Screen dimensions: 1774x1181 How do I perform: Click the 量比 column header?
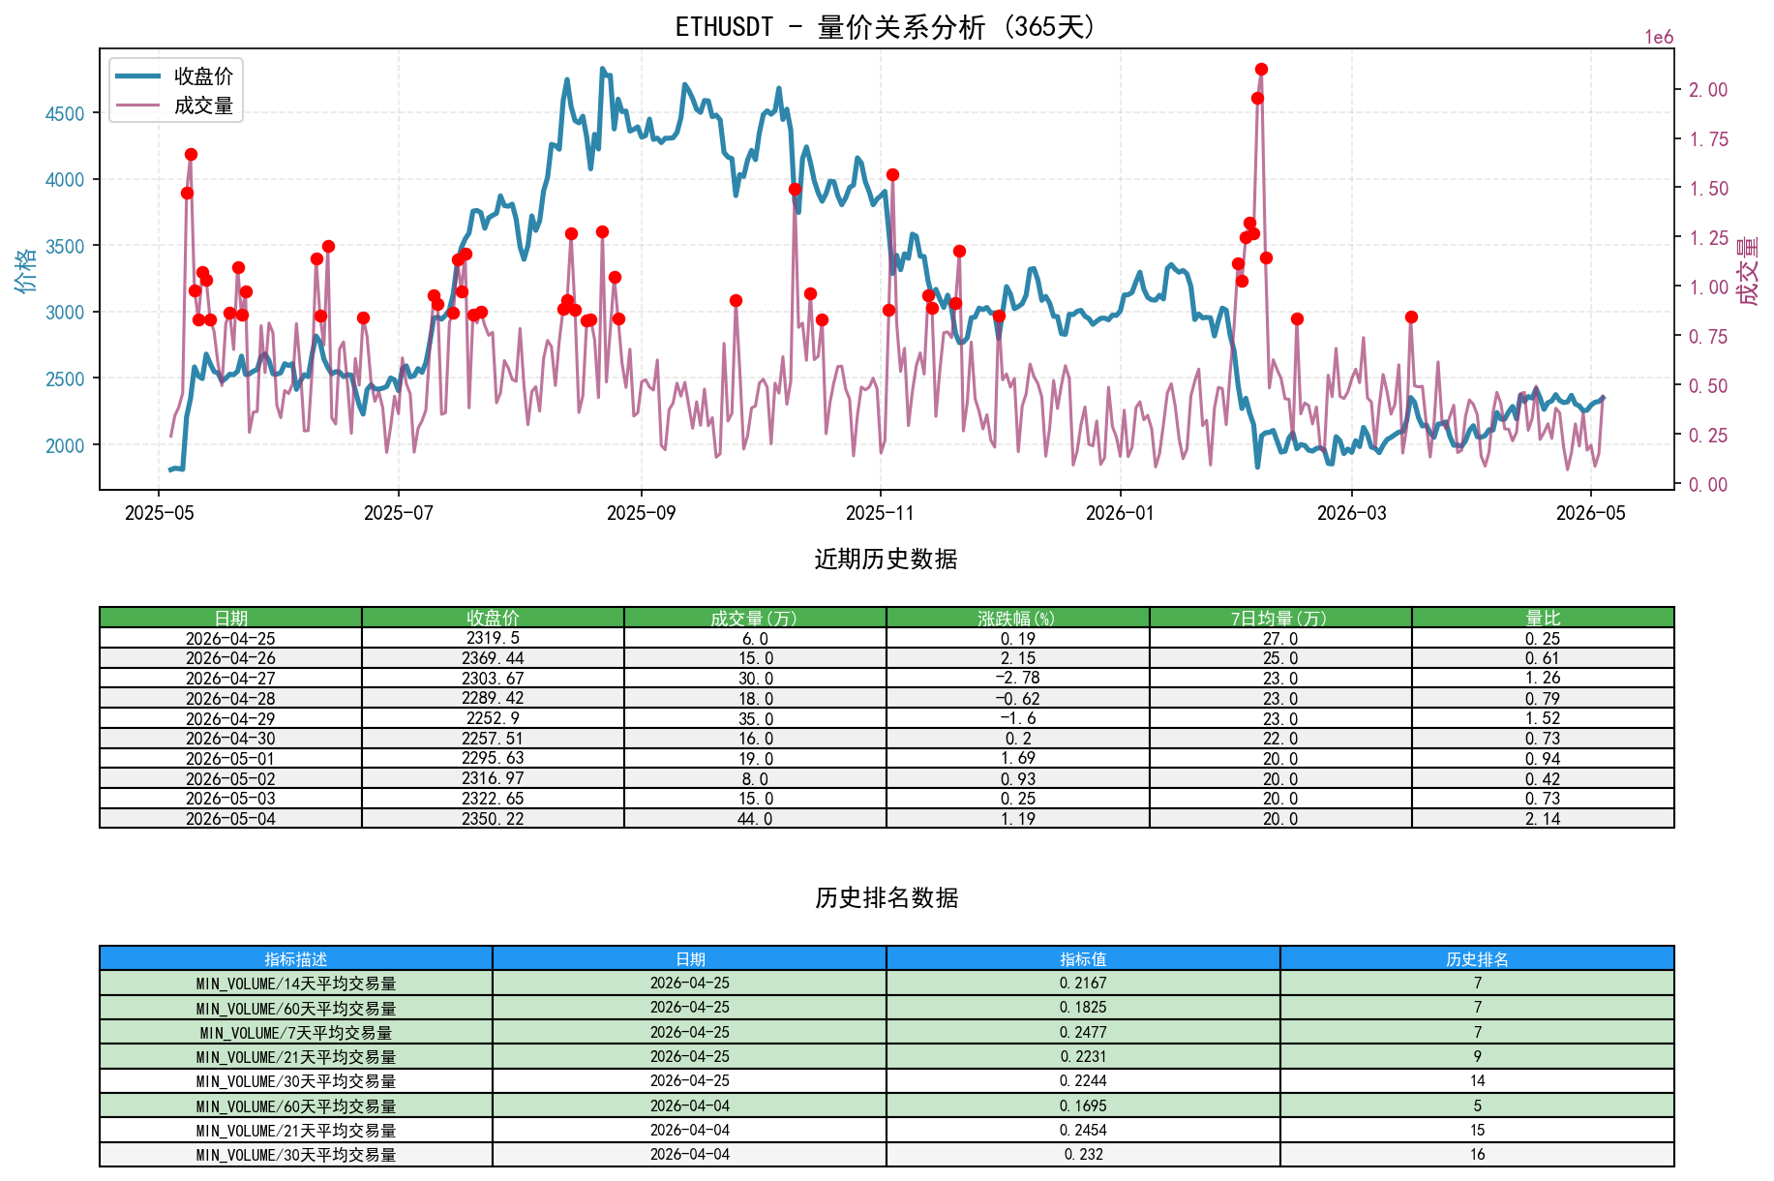[x=1543, y=618]
